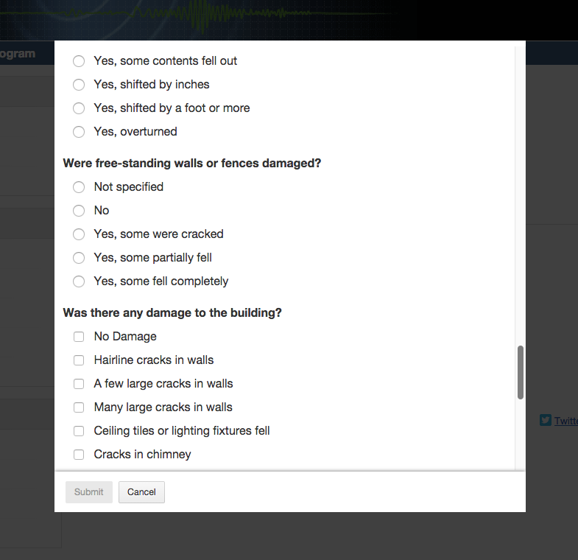The width and height of the screenshot is (578, 560).
Task: Tick 'A few large cracks in walls'
Action: (x=79, y=384)
